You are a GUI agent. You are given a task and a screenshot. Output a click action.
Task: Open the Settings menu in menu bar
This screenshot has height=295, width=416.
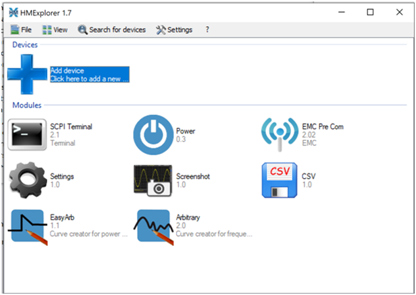pyautogui.click(x=174, y=30)
